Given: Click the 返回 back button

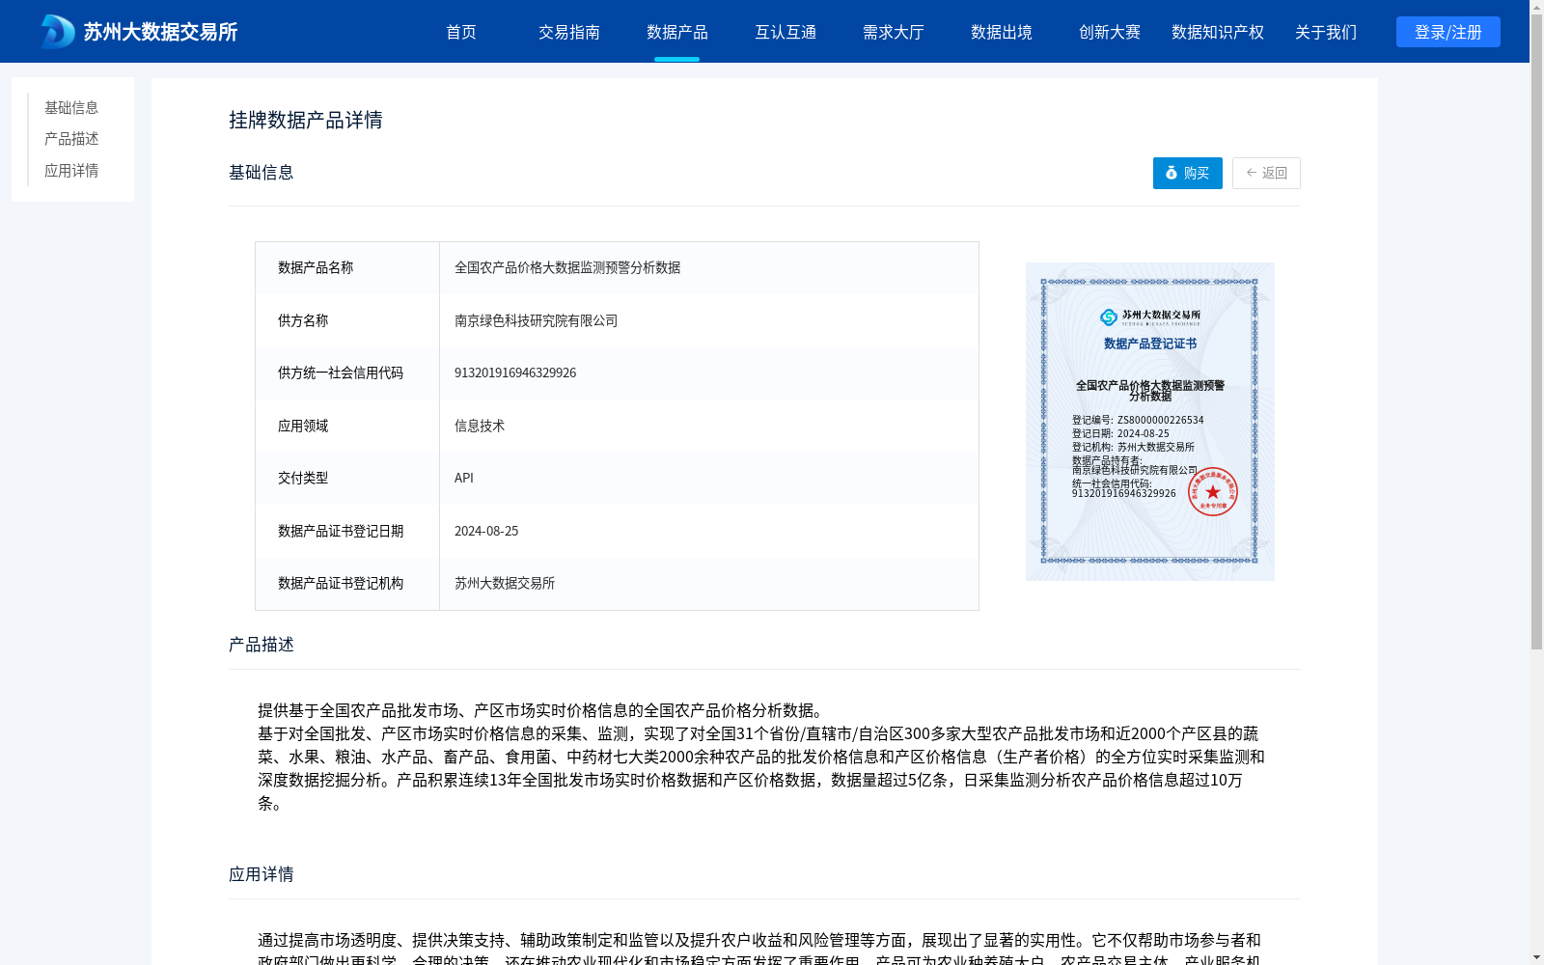Looking at the screenshot, I should click(x=1266, y=173).
